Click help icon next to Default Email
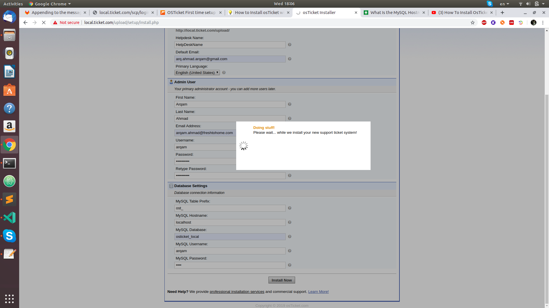Screen dimensions: 549x308 tap(290, 59)
